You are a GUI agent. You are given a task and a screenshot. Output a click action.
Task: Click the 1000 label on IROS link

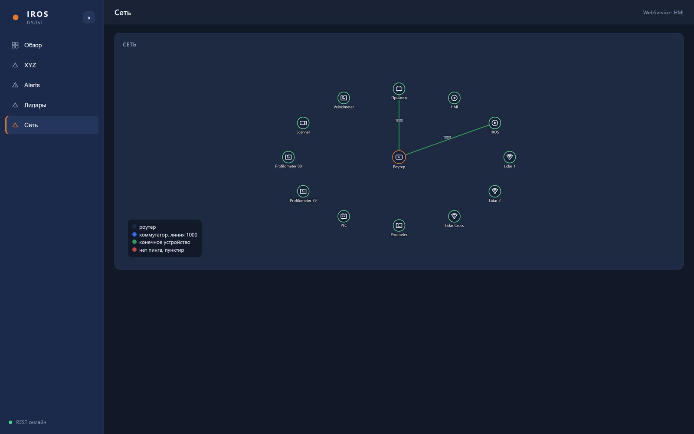(447, 138)
